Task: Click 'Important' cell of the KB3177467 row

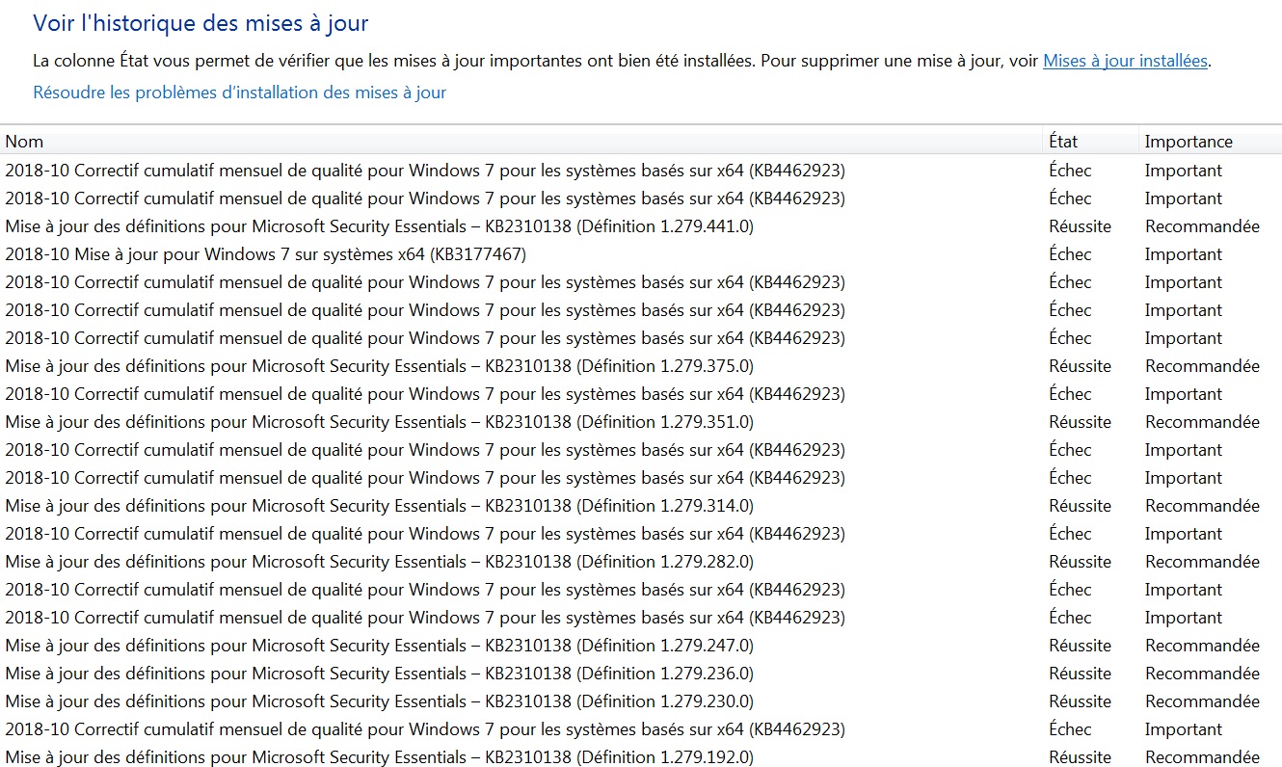Action: tap(1183, 254)
